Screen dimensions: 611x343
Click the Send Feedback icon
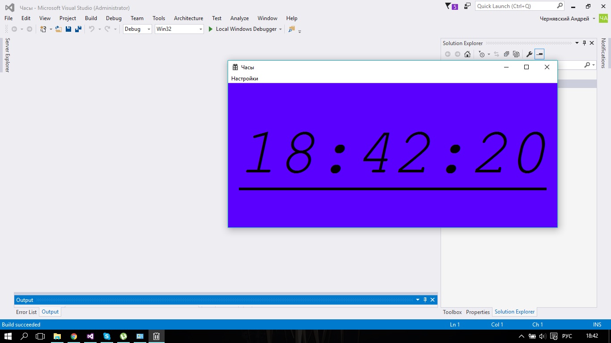467,6
